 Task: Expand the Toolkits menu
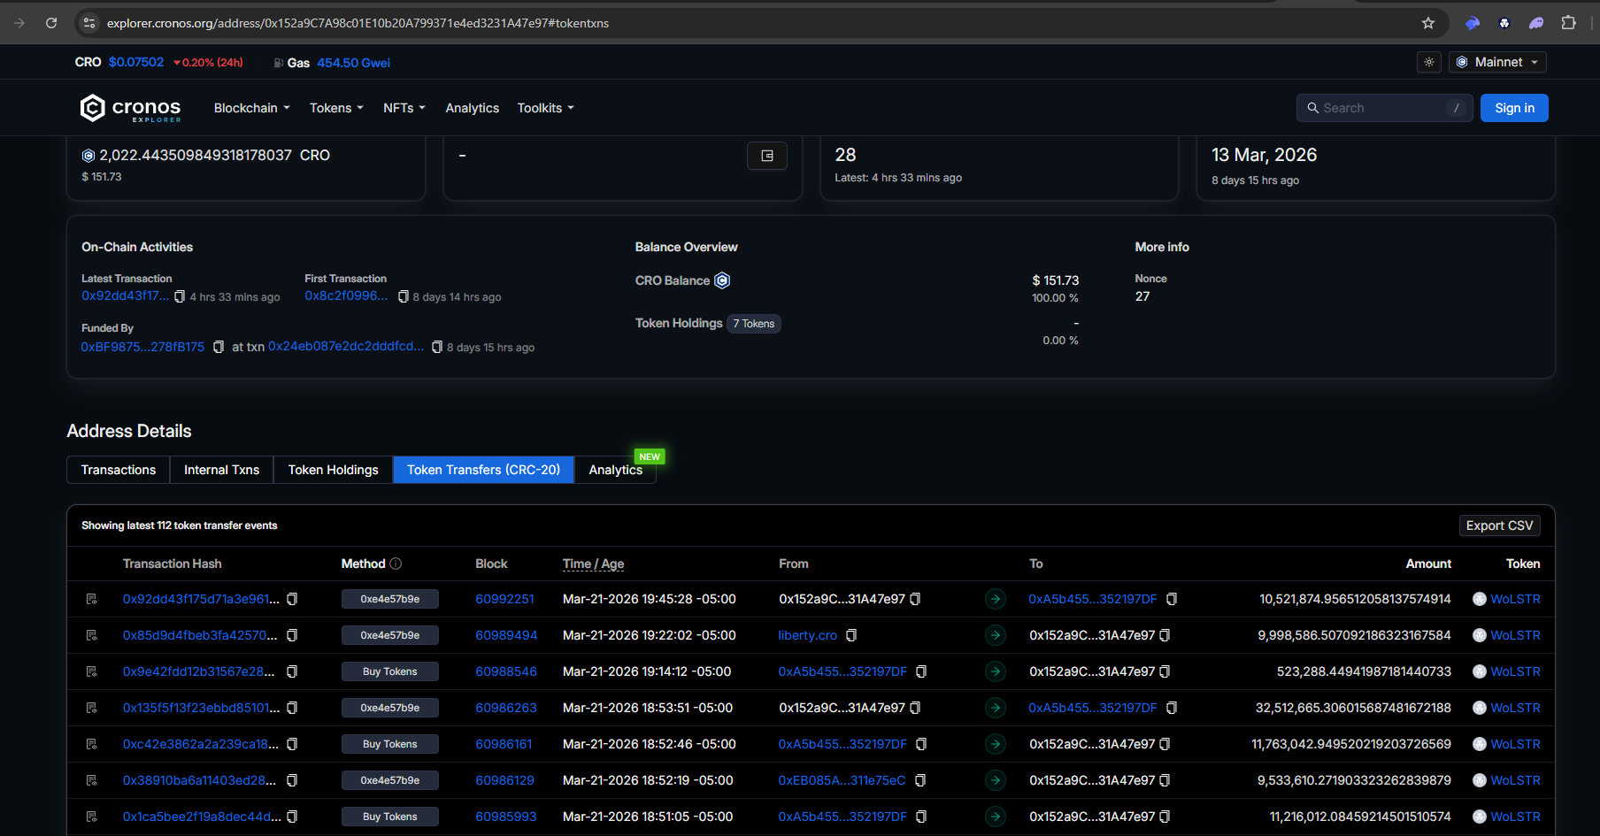546,108
